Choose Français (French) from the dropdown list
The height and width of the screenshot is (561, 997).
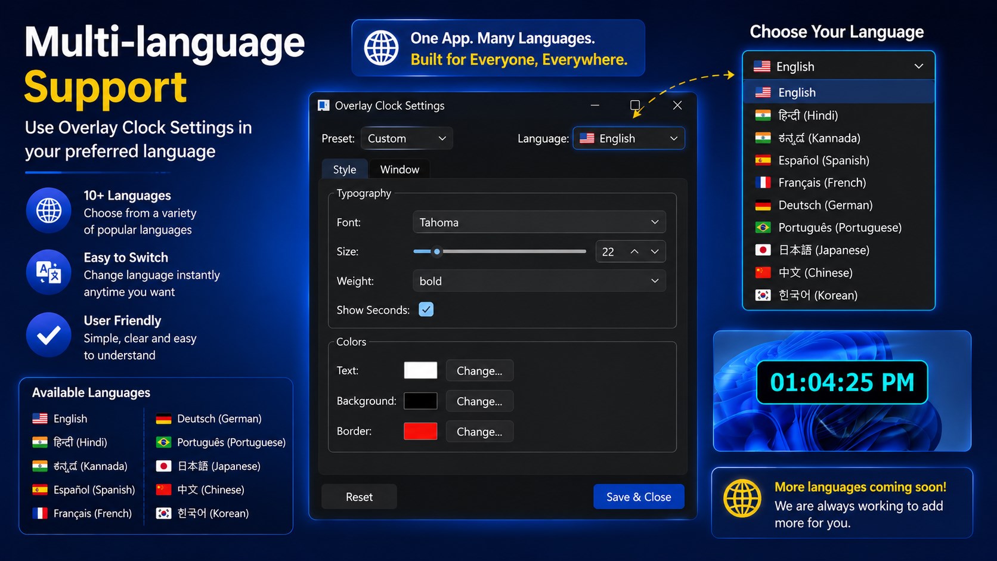[838, 182]
